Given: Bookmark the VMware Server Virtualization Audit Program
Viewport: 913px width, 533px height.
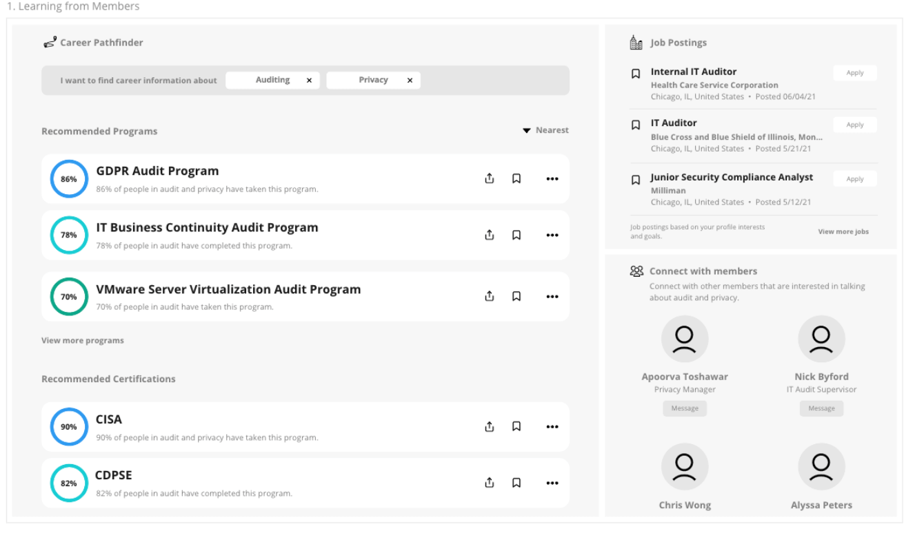Looking at the screenshot, I should [x=516, y=296].
